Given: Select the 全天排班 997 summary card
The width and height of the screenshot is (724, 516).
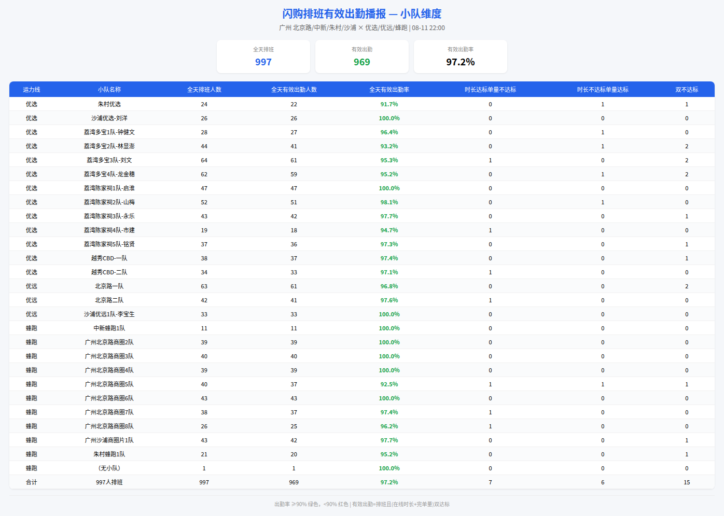Looking at the screenshot, I should coord(263,57).
